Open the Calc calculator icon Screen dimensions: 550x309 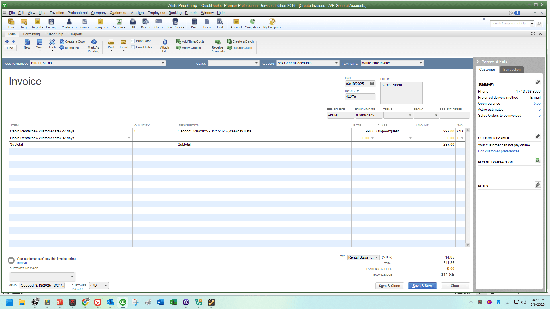click(x=194, y=23)
